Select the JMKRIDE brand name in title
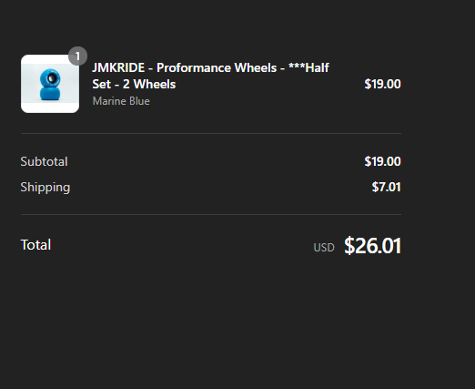This screenshot has width=475, height=389. pos(118,67)
